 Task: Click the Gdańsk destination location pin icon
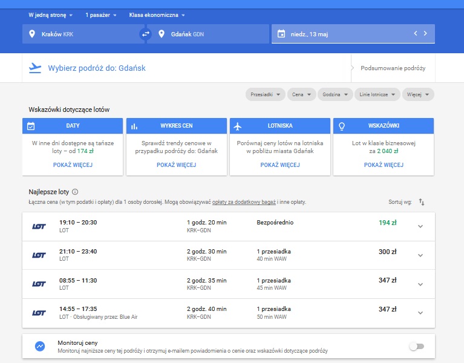[x=162, y=34]
